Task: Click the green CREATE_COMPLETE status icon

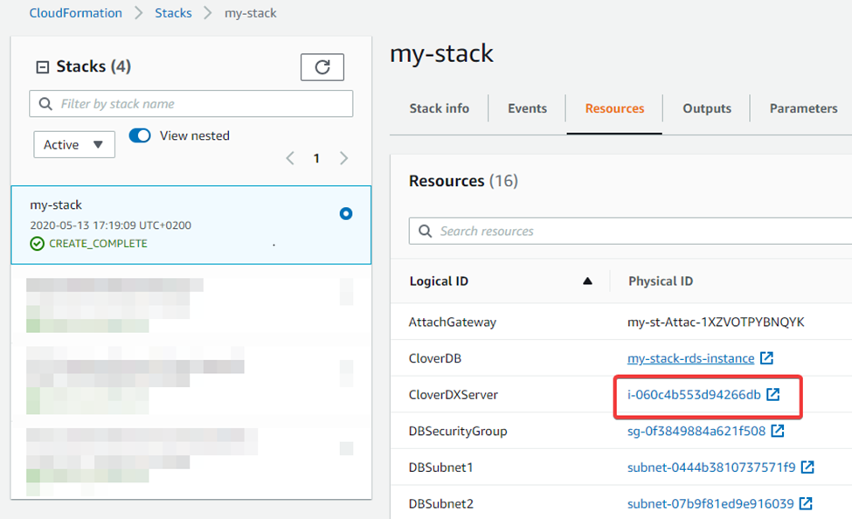Action: [37, 243]
